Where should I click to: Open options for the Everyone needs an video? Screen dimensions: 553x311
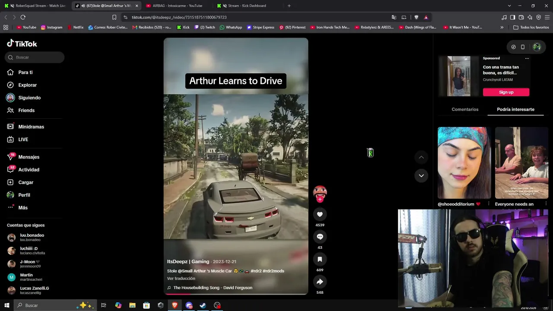click(546, 204)
